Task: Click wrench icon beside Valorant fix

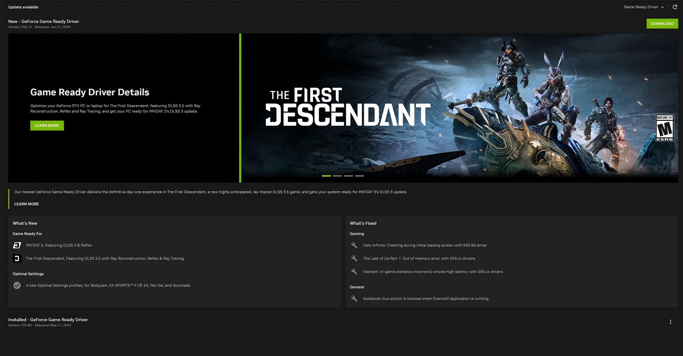Action: pos(354,271)
